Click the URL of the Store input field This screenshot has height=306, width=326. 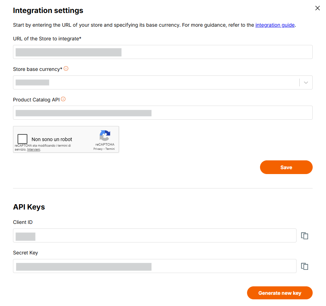pos(163,52)
